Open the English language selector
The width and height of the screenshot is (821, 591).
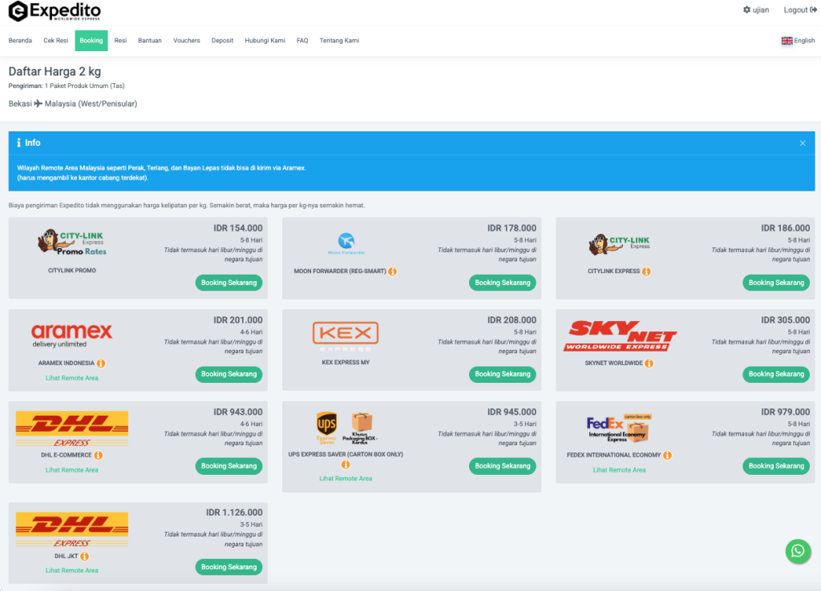pyautogui.click(x=798, y=41)
